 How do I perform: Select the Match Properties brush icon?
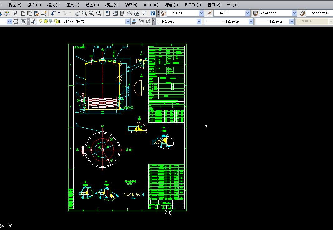point(37,13)
